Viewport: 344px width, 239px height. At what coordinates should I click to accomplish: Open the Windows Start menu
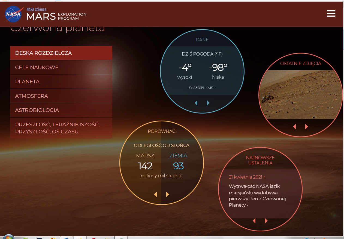point(8,237)
